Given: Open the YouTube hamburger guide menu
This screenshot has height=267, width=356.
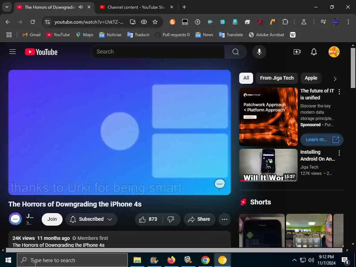Looking at the screenshot, I should 13,52.
